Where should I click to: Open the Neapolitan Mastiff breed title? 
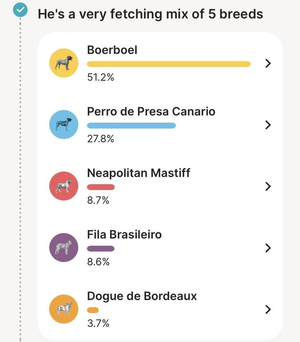point(139,173)
